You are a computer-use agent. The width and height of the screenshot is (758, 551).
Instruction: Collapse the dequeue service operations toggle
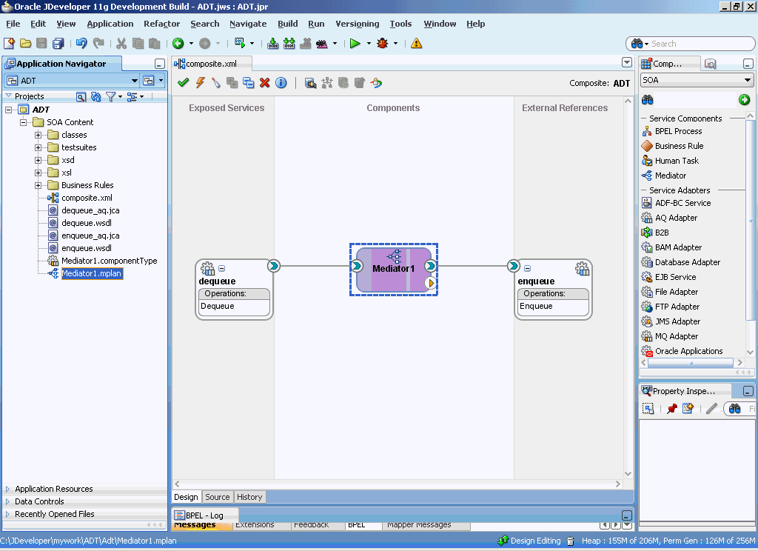pos(221,269)
